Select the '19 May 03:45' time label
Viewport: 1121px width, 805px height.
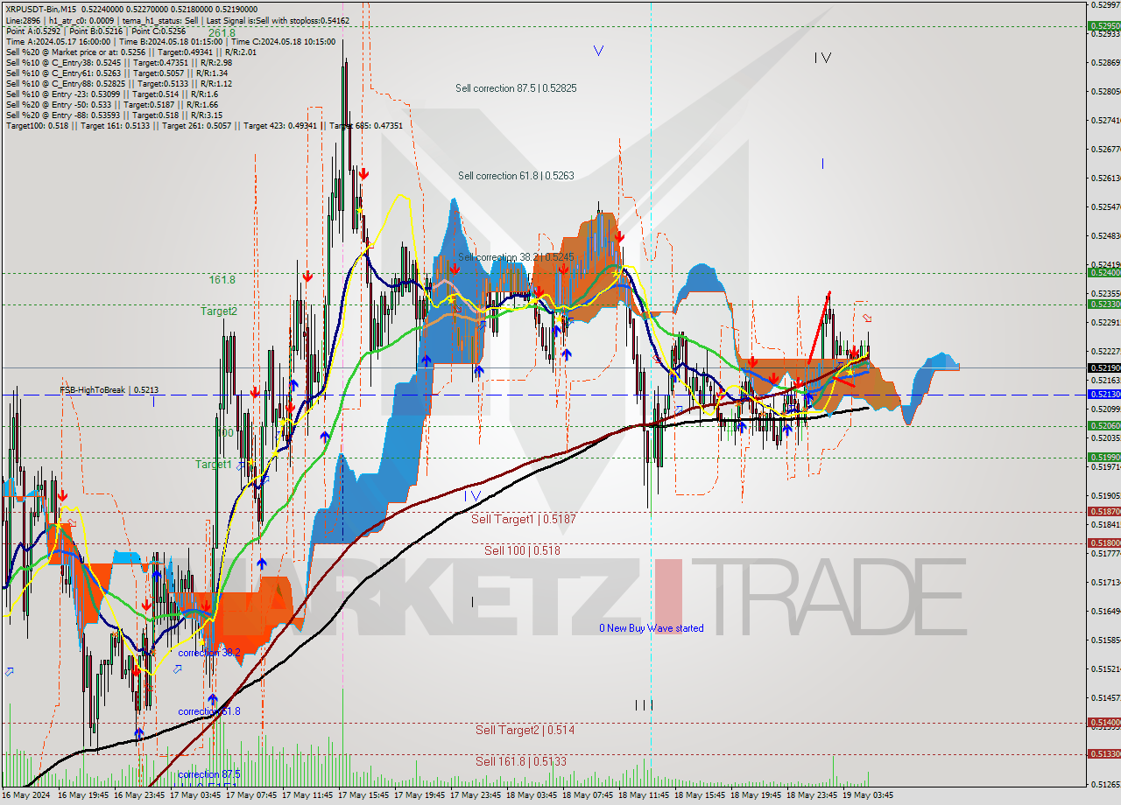tap(868, 796)
